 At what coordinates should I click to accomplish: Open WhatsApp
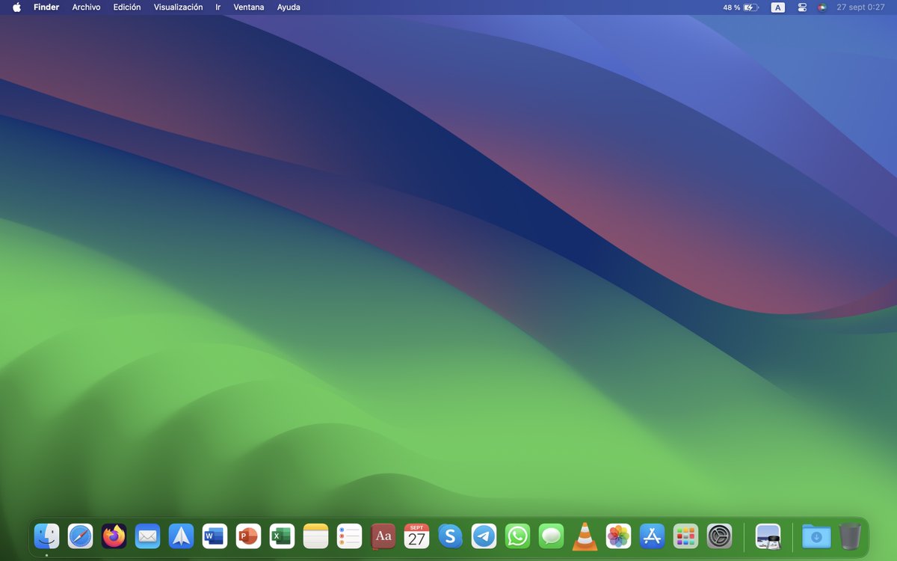tap(517, 536)
